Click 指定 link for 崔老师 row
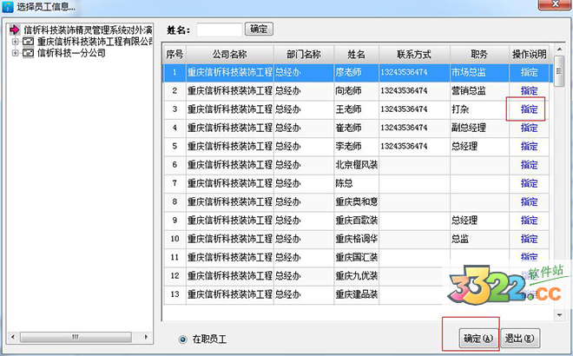The height and width of the screenshot is (356, 573). 529,128
